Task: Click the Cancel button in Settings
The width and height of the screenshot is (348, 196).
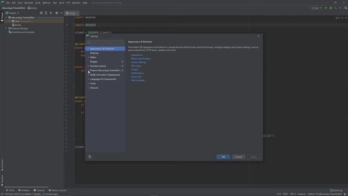Action: [x=239, y=157]
